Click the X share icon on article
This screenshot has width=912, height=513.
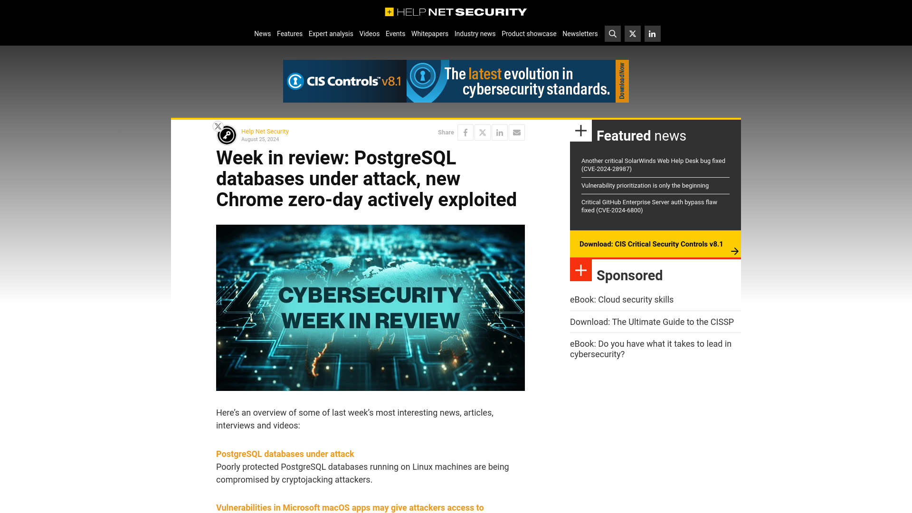point(482,132)
